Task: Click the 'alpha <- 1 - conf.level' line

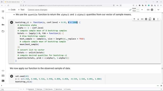Action: coord(31,28)
